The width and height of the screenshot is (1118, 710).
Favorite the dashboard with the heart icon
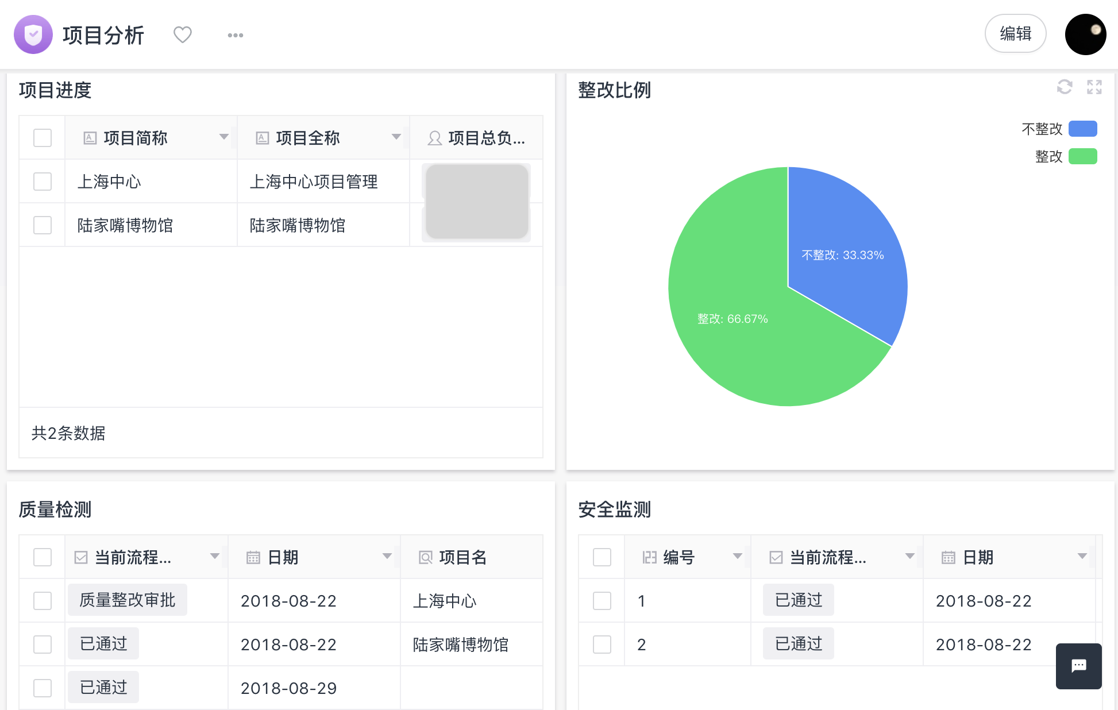(x=183, y=34)
